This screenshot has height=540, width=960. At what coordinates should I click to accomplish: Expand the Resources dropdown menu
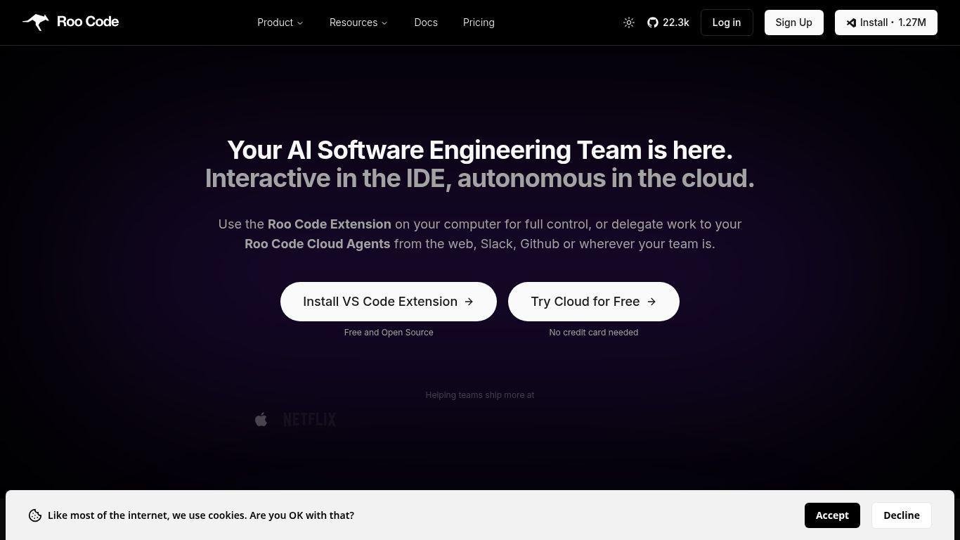[358, 22]
